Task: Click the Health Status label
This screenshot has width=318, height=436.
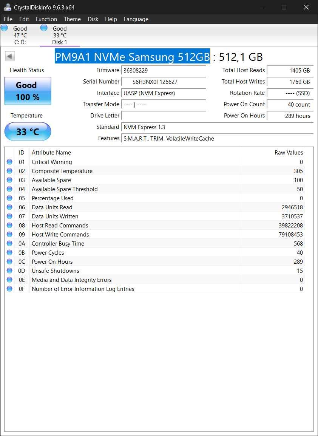Action: (27, 70)
